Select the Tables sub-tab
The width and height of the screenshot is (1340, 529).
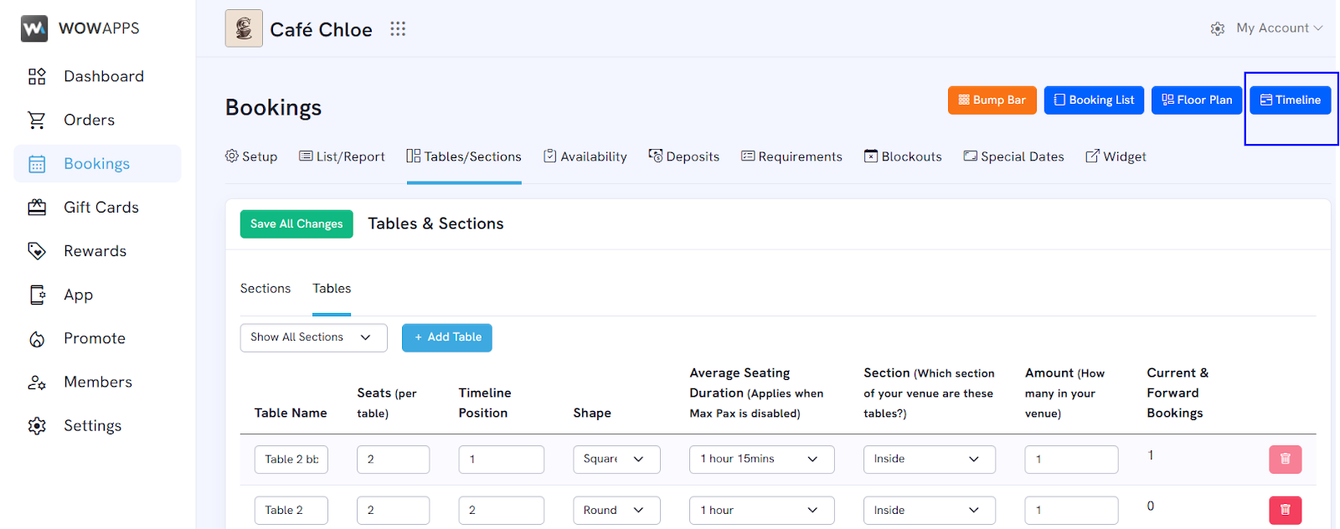pyautogui.click(x=332, y=289)
